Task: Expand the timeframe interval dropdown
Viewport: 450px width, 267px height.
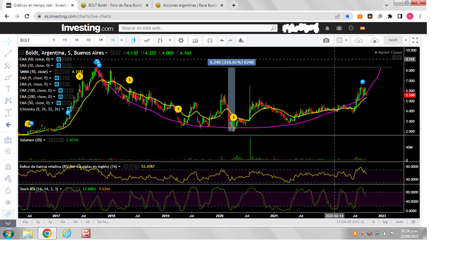Action: tap(122, 40)
